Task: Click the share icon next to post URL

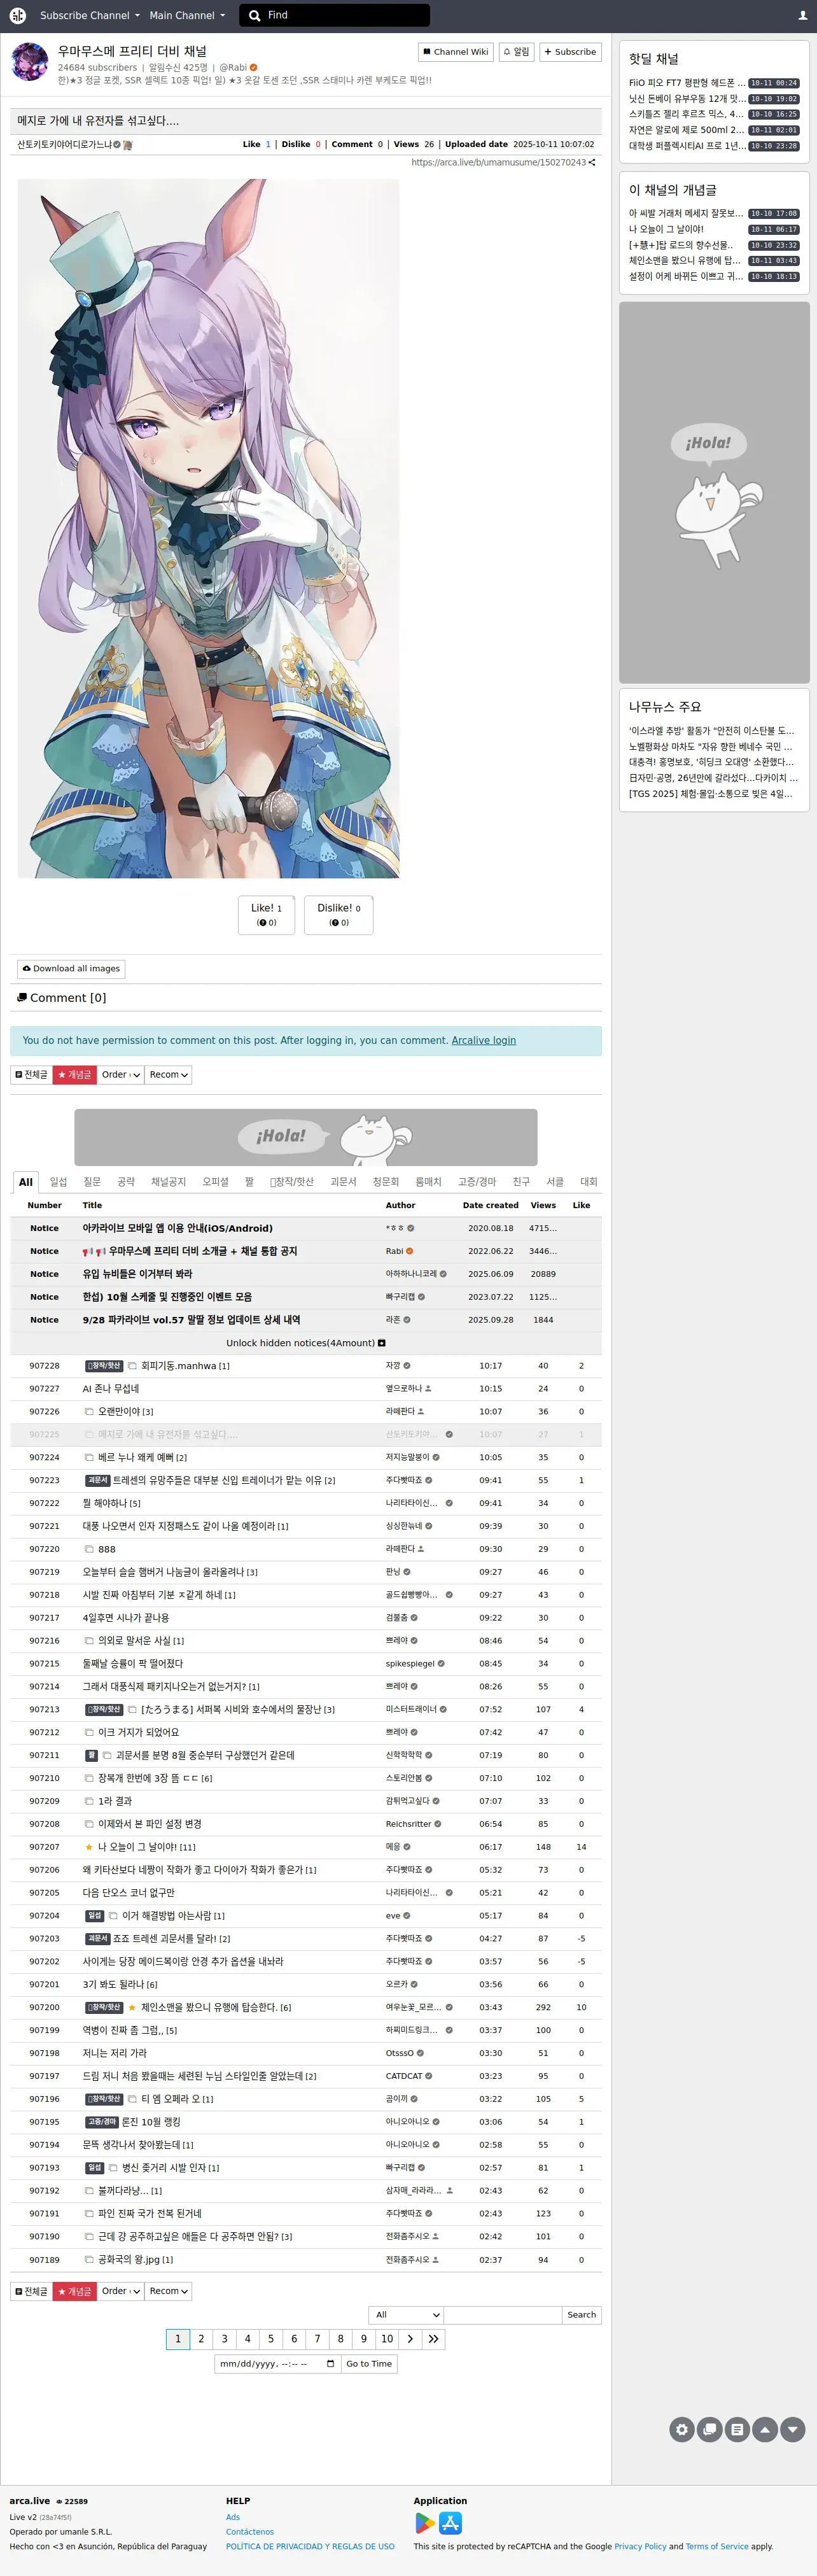Action: [592, 162]
